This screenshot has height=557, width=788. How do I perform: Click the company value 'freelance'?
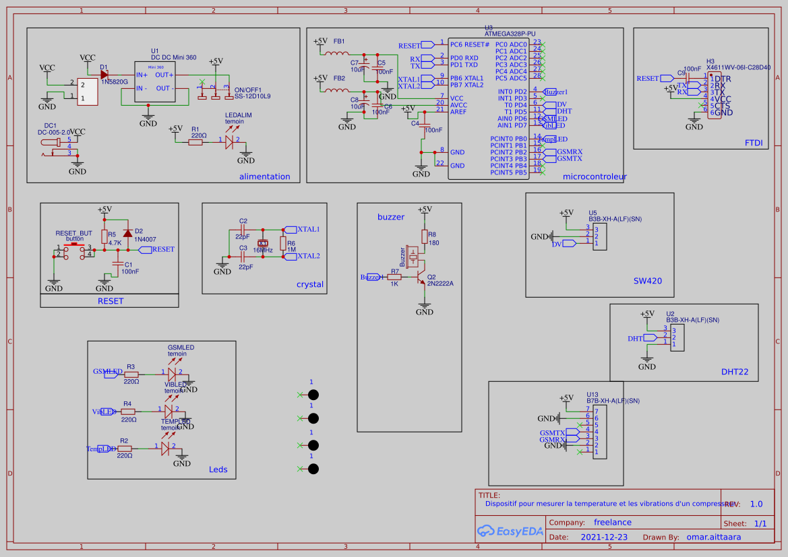click(x=613, y=523)
